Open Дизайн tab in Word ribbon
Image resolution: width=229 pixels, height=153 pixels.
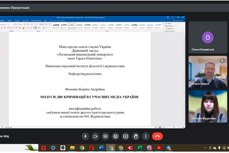(x=2, y=21)
